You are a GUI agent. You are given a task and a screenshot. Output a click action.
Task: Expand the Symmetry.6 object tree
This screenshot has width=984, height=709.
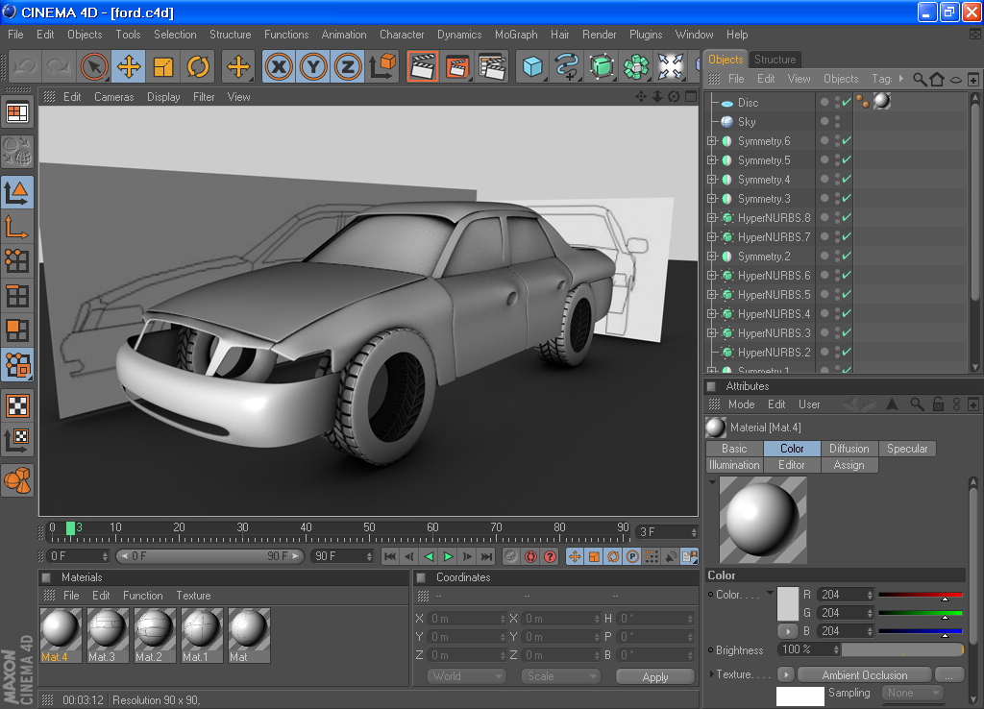(712, 141)
